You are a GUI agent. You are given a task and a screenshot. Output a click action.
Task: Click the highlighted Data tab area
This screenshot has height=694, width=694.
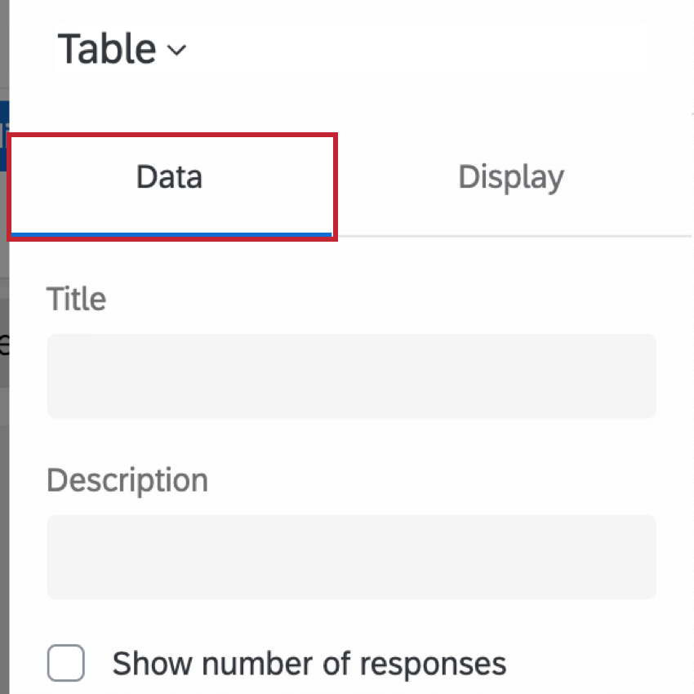coord(169,176)
